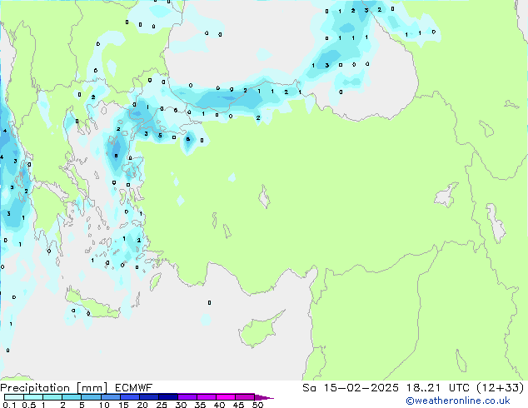The height and width of the screenshot is (408, 528).
Task: Click the '(12+33)' forecast run text
Action: tap(501, 388)
